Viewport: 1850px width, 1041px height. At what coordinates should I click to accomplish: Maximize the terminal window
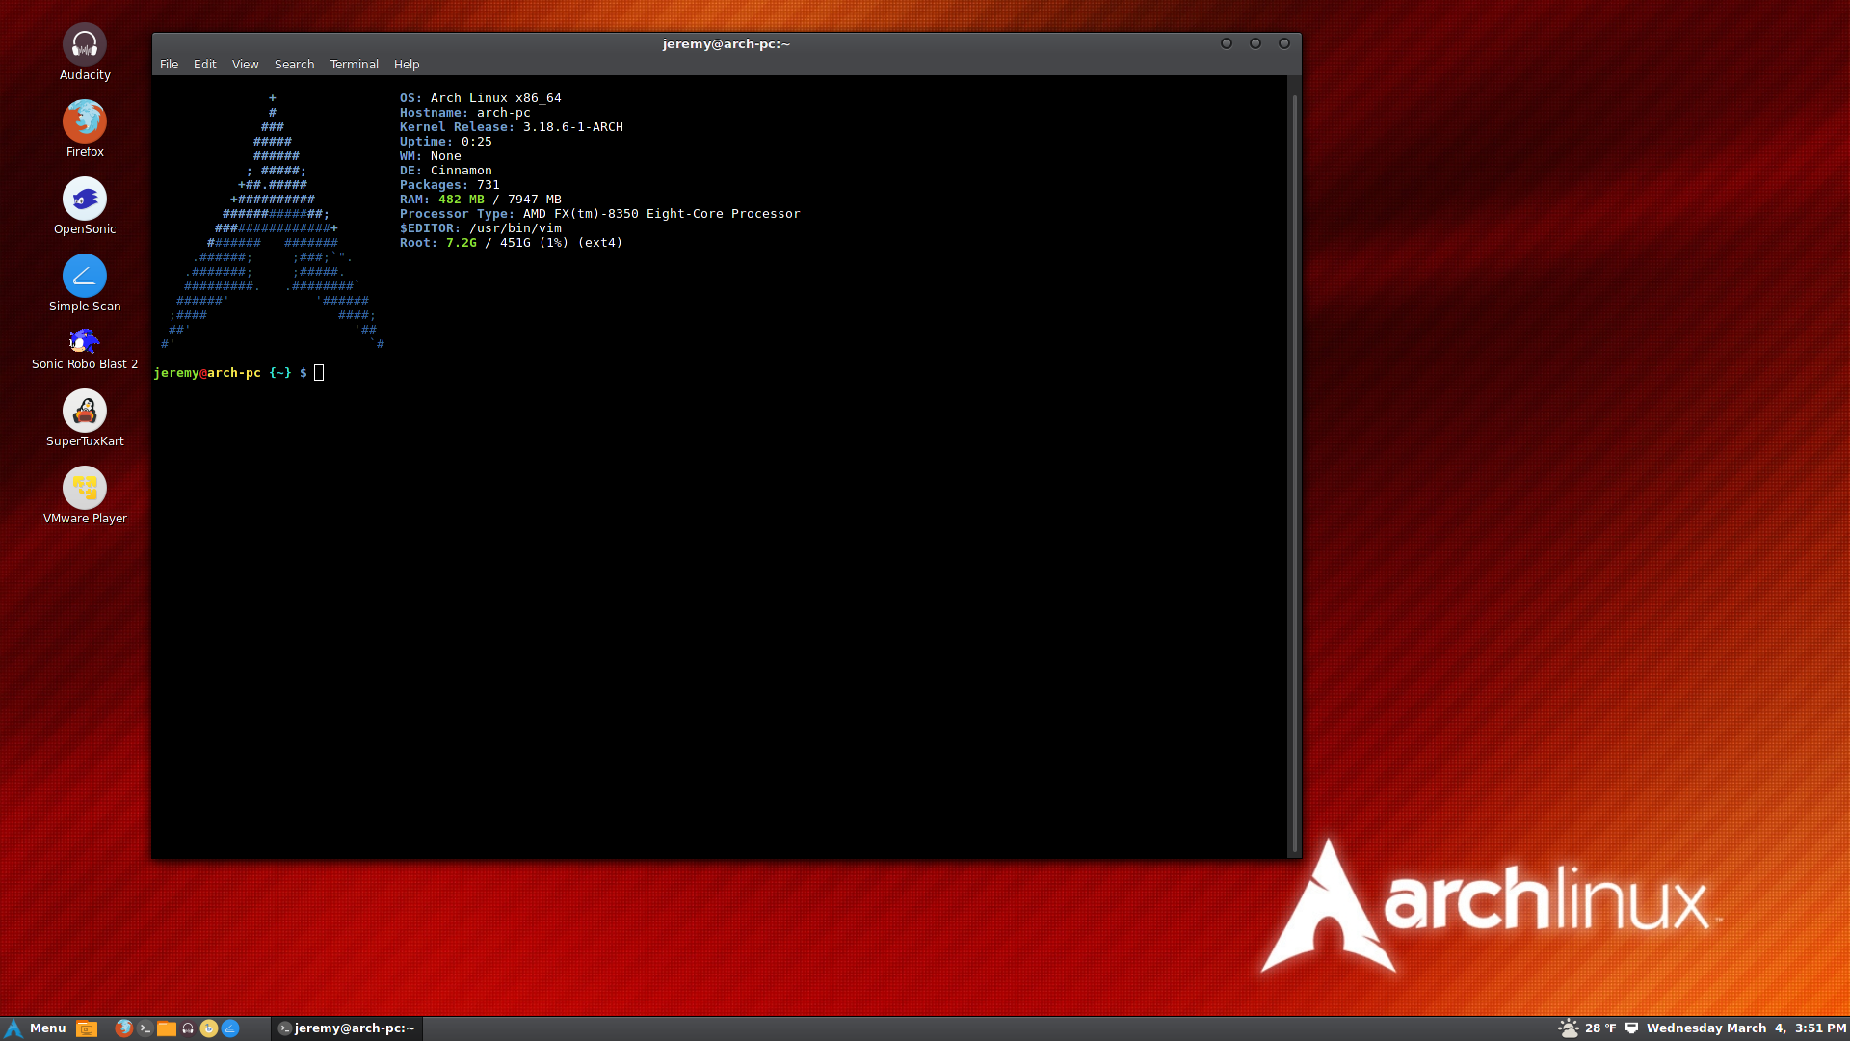point(1255,43)
